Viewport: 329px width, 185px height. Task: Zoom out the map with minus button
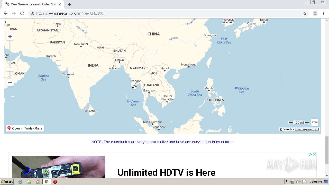(10, 82)
